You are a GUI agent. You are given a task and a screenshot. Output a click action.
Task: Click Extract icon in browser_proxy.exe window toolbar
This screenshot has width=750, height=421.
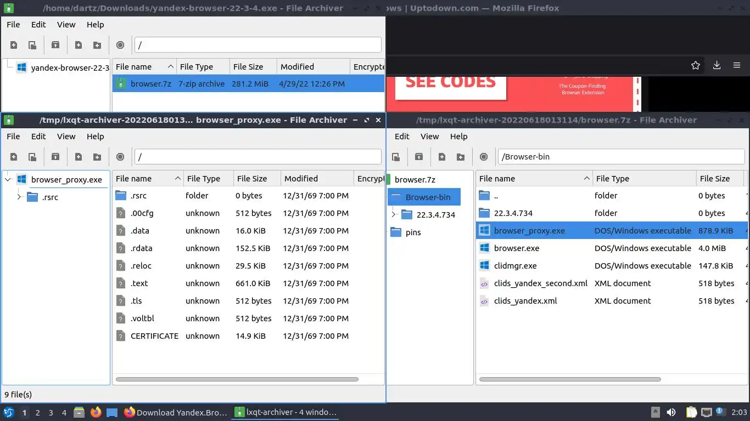tap(55, 157)
